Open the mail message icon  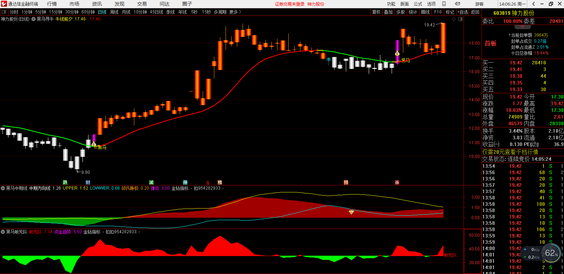pos(458,4)
